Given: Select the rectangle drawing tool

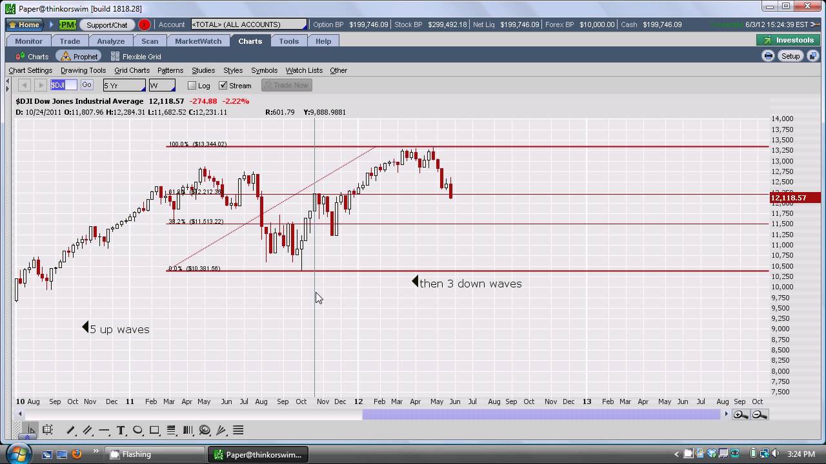Looking at the screenshot, I should [154, 430].
